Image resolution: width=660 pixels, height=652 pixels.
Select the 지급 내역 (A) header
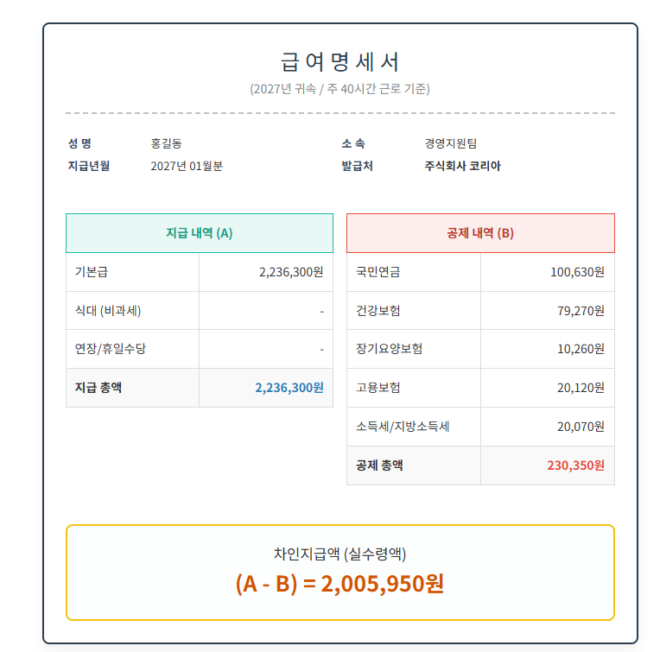[x=200, y=233]
